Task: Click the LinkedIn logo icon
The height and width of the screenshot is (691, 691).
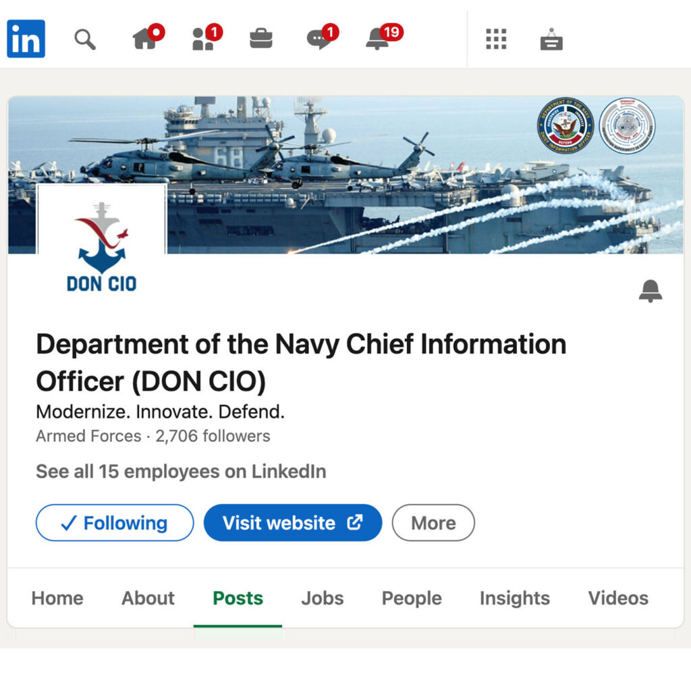Action: 26,38
